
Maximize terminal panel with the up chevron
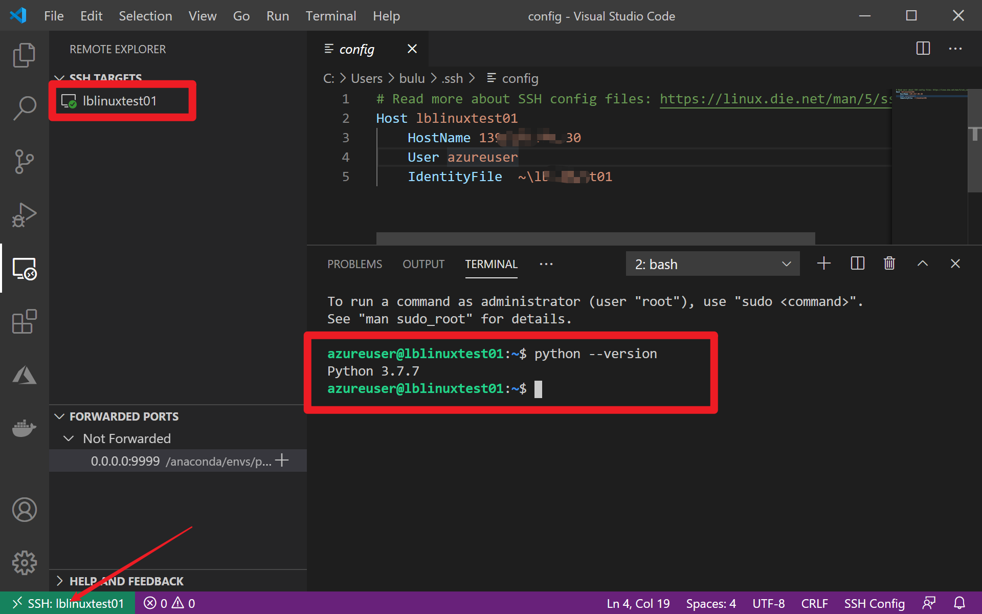(x=922, y=264)
